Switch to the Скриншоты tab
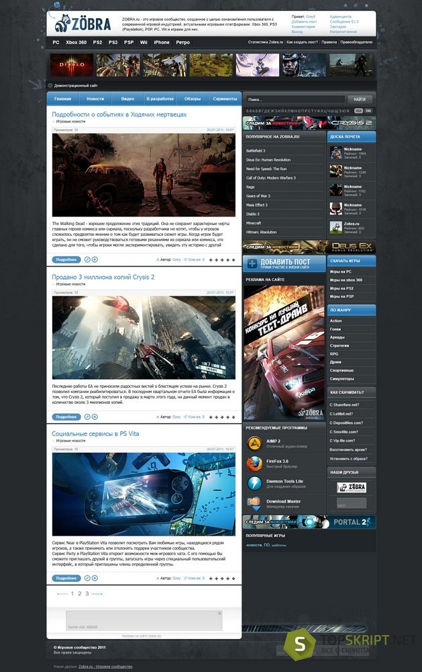This screenshot has height=672, width=422. click(x=225, y=99)
